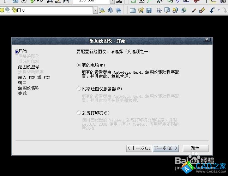The width and height of the screenshot is (228, 176).
Task: Select the 网络绘图仪服务器(E) radio option
Action: (79, 89)
